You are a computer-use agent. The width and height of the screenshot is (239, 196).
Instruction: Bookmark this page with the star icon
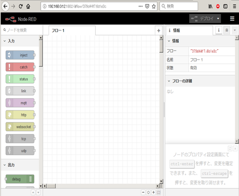pyautogui.click(x=154, y=6)
